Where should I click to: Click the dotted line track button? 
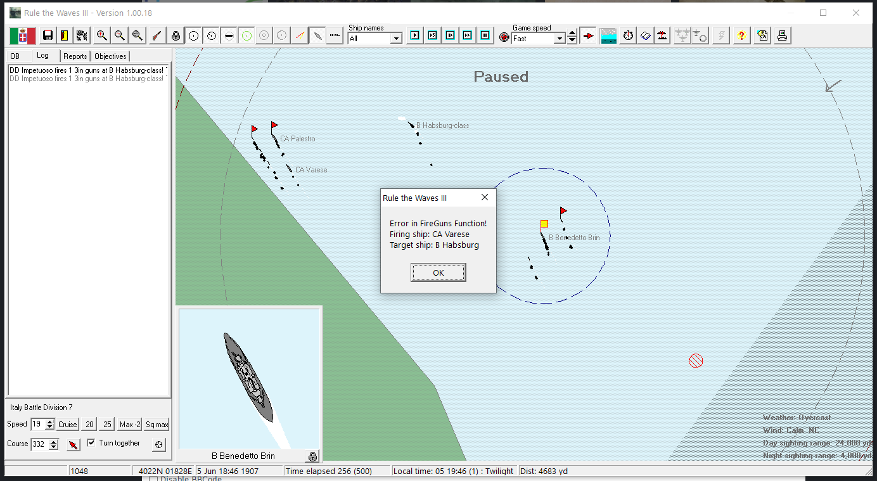click(x=336, y=36)
